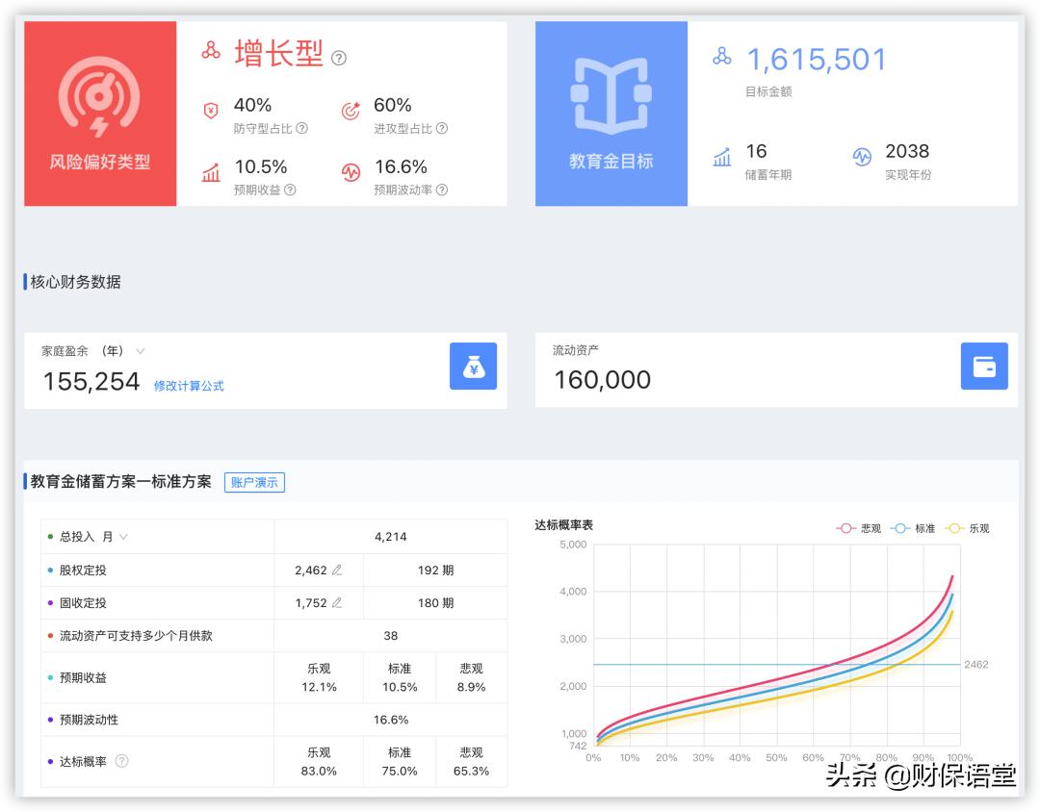Viewport: 1040px width, 812px height.
Task: Click the book icon on 教育金目标 card
Action: (x=610, y=91)
